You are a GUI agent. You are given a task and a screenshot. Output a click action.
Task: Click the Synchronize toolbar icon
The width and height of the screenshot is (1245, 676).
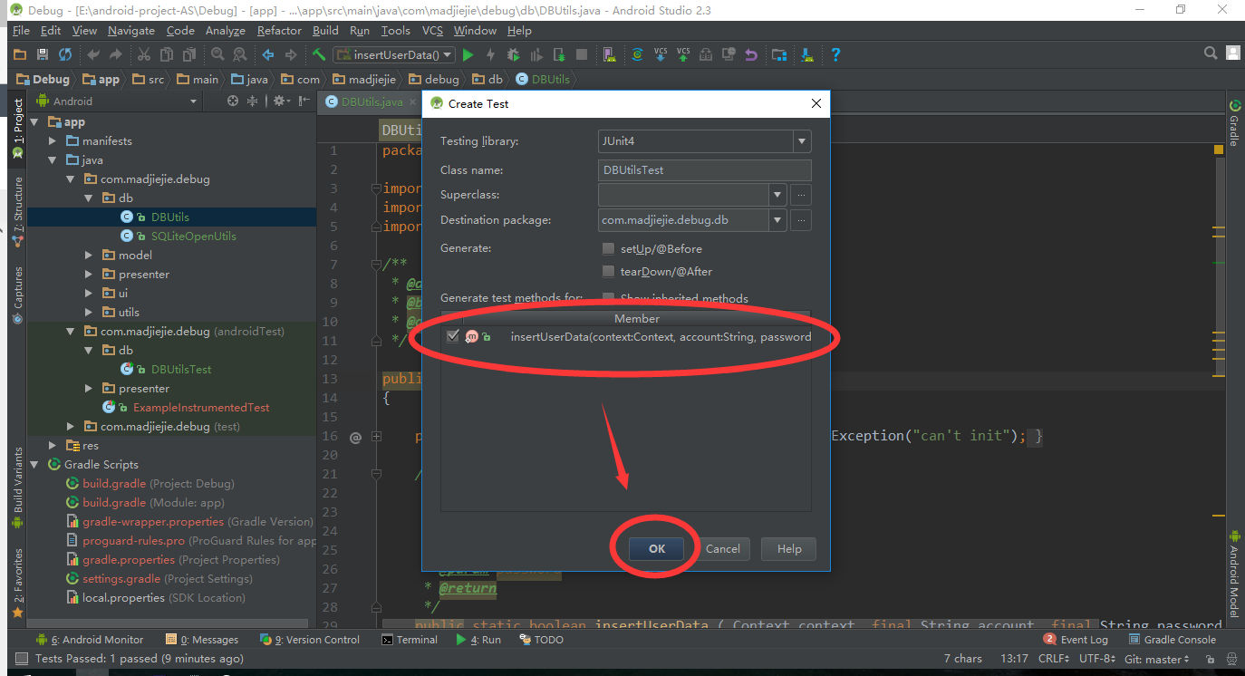pyautogui.click(x=65, y=54)
